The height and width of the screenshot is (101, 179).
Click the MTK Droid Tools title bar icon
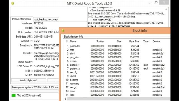(x=13, y=3)
